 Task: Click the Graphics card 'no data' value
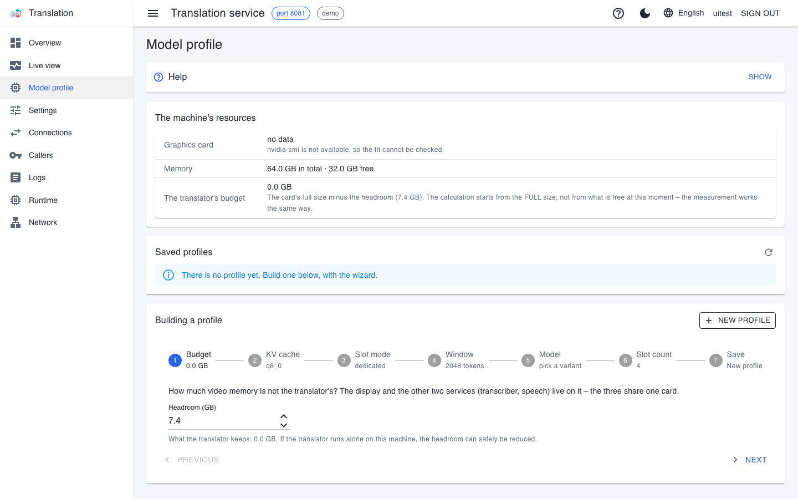[x=280, y=139]
